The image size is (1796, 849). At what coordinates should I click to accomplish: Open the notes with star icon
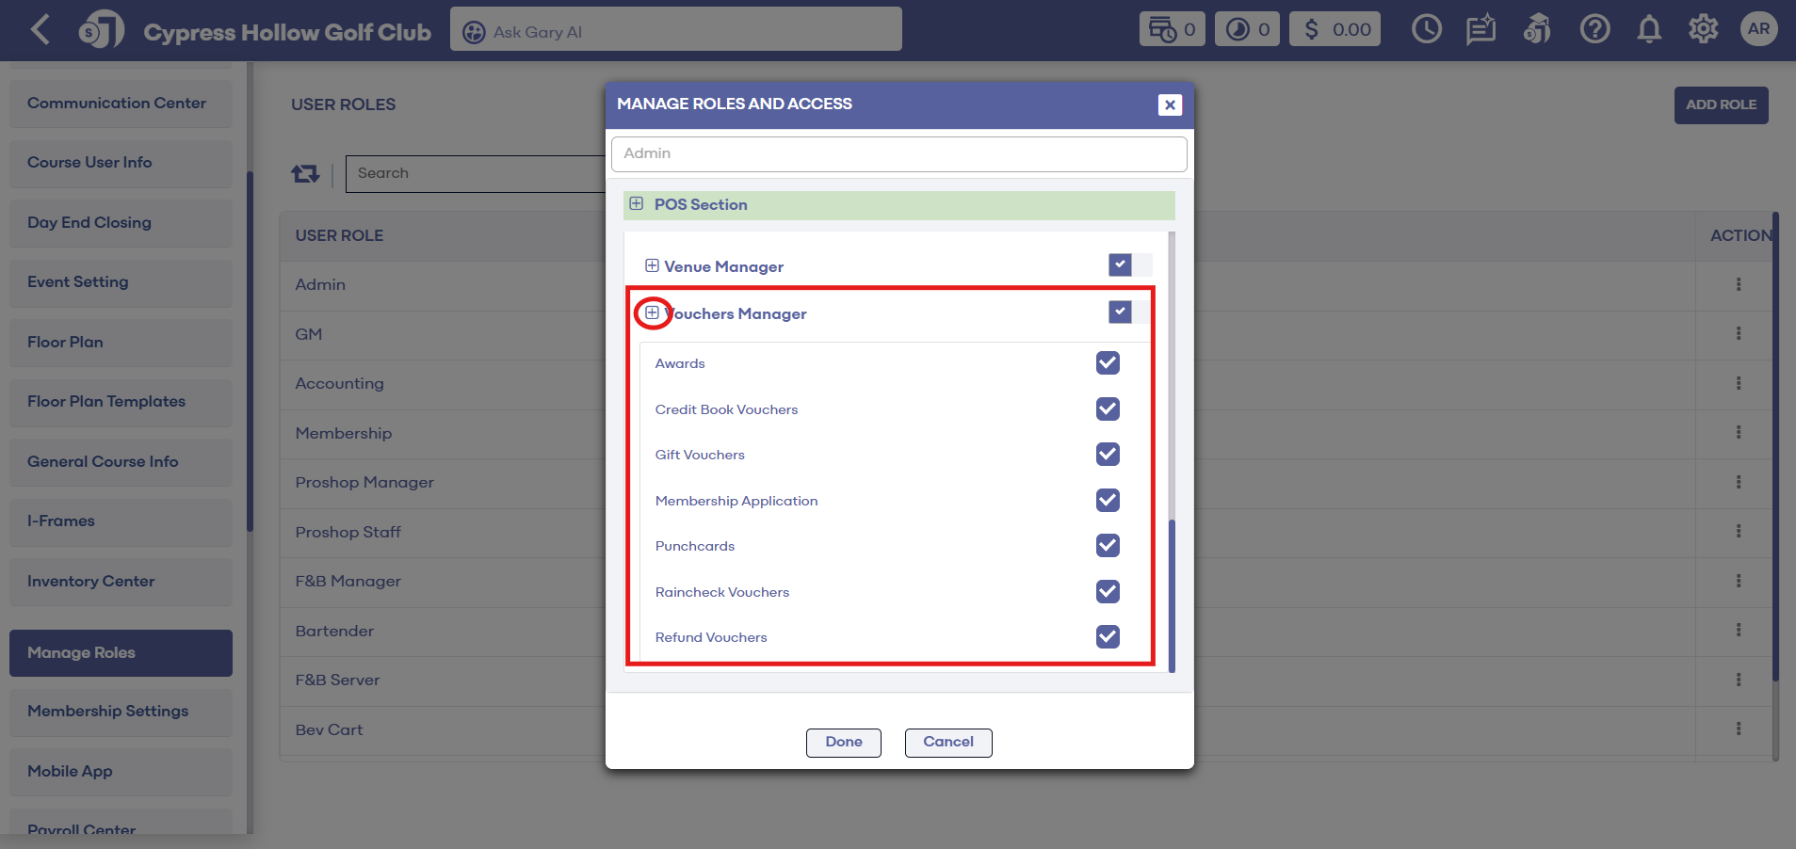[x=1480, y=30]
